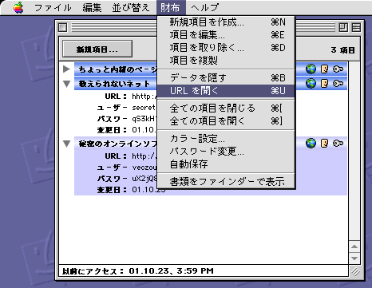Click globe icon on 秘密のオンラインソフト row

point(311,144)
